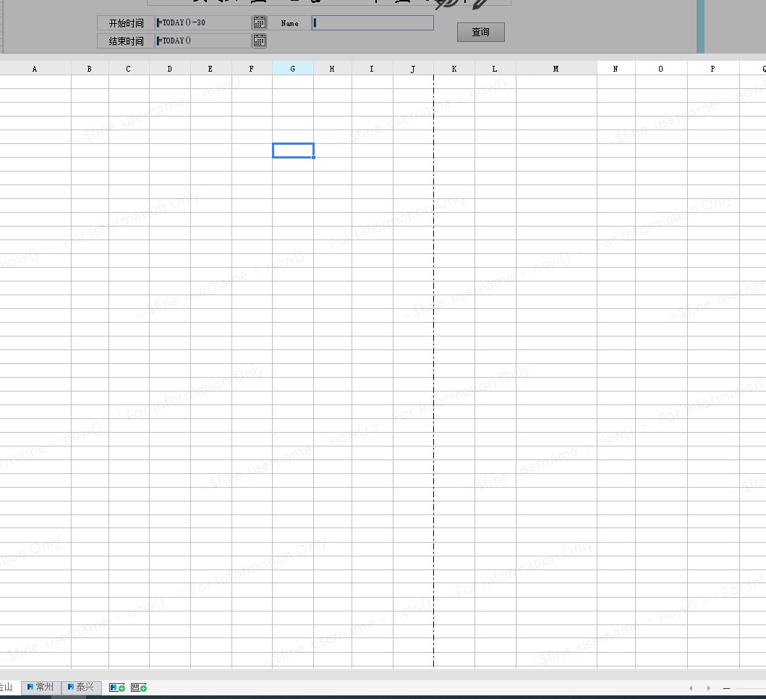This screenshot has width=766, height=699.
Task: Open the calendar picker for 结束时间
Action: (x=260, y=41)
